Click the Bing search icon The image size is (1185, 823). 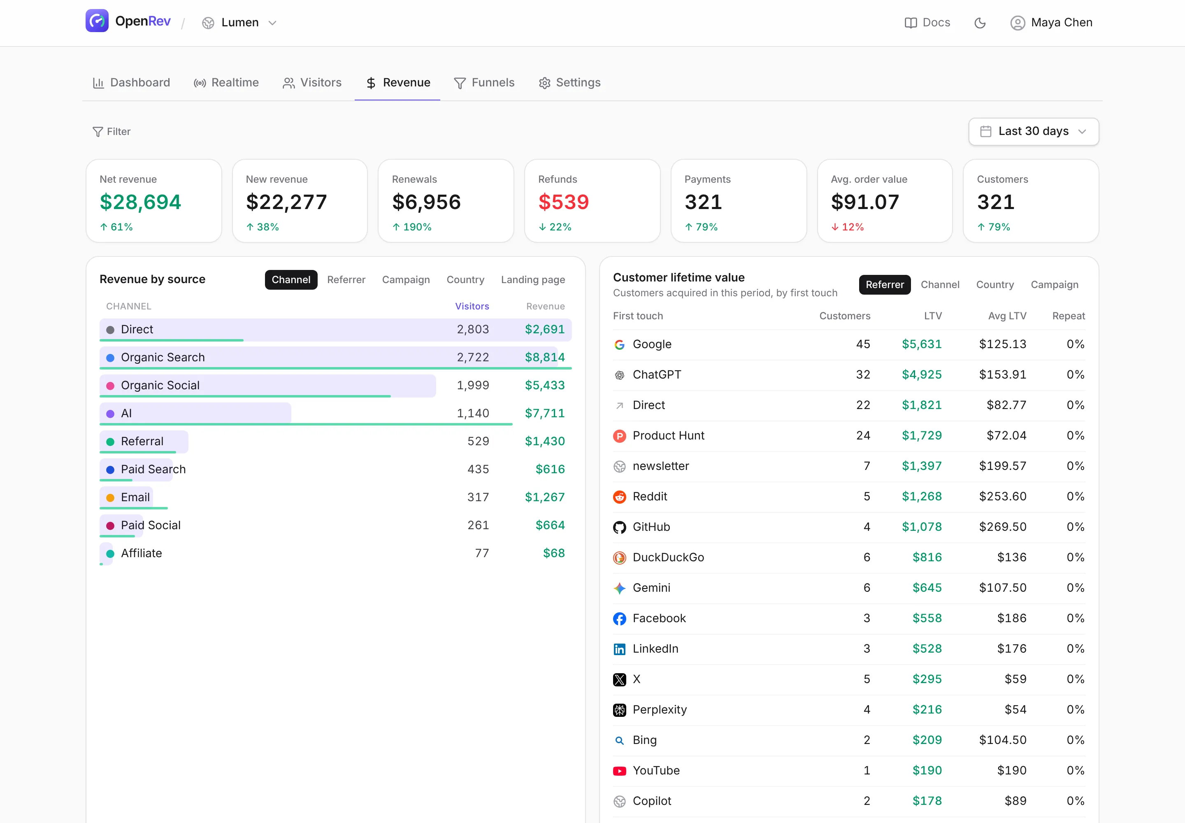point(619,740)
